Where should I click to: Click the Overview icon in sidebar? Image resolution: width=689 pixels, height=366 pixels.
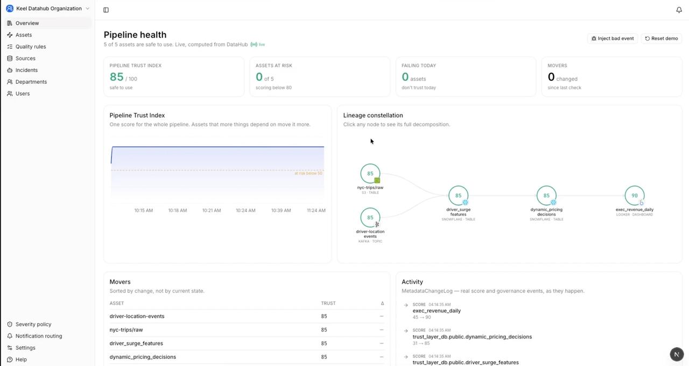[10, 23]
